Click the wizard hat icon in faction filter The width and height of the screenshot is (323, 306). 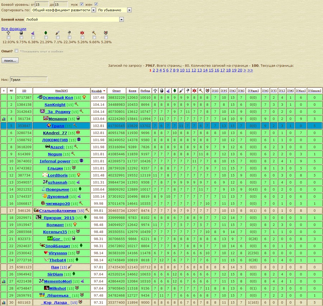(33, 33)
